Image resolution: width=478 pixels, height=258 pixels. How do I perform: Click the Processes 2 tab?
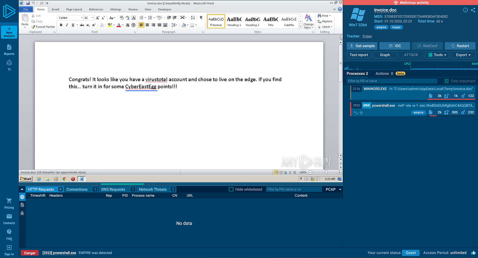357,74
